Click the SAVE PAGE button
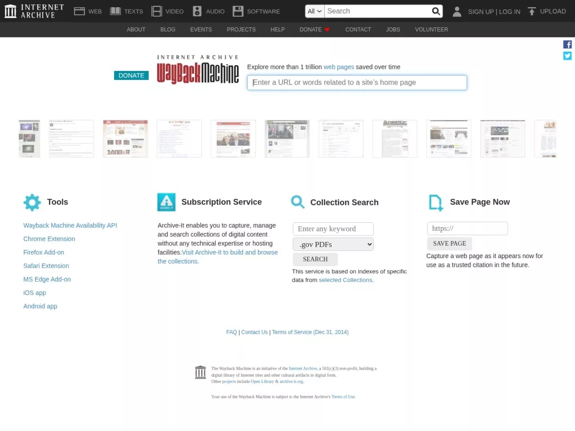 point(449,243)
